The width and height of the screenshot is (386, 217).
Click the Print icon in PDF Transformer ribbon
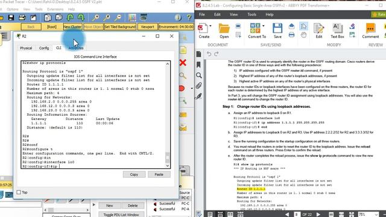click(291, 35)
